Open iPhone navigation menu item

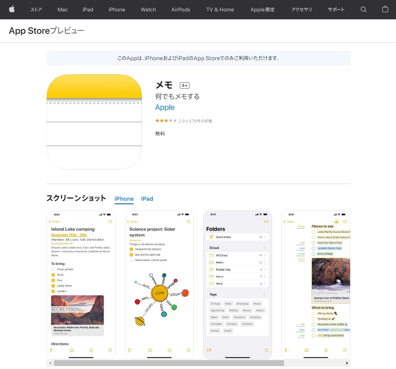coord(116,10)
